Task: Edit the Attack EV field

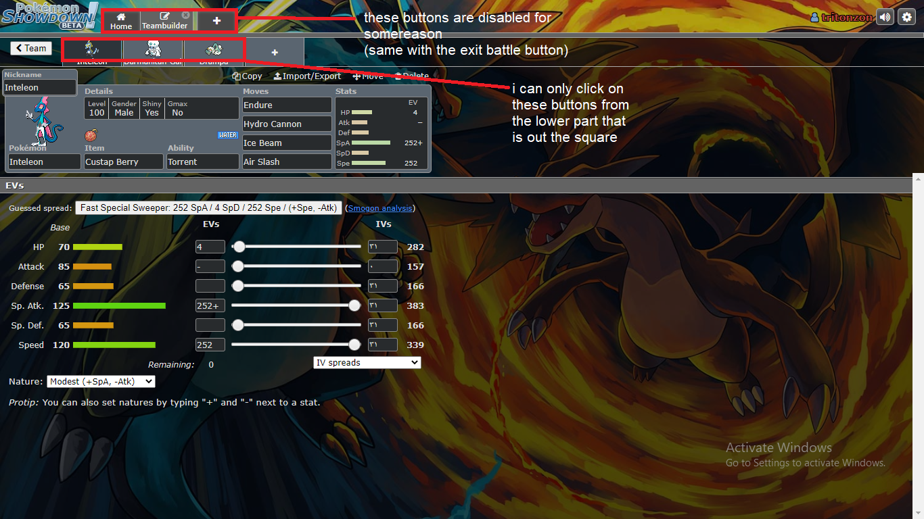Action: (210, 267)
